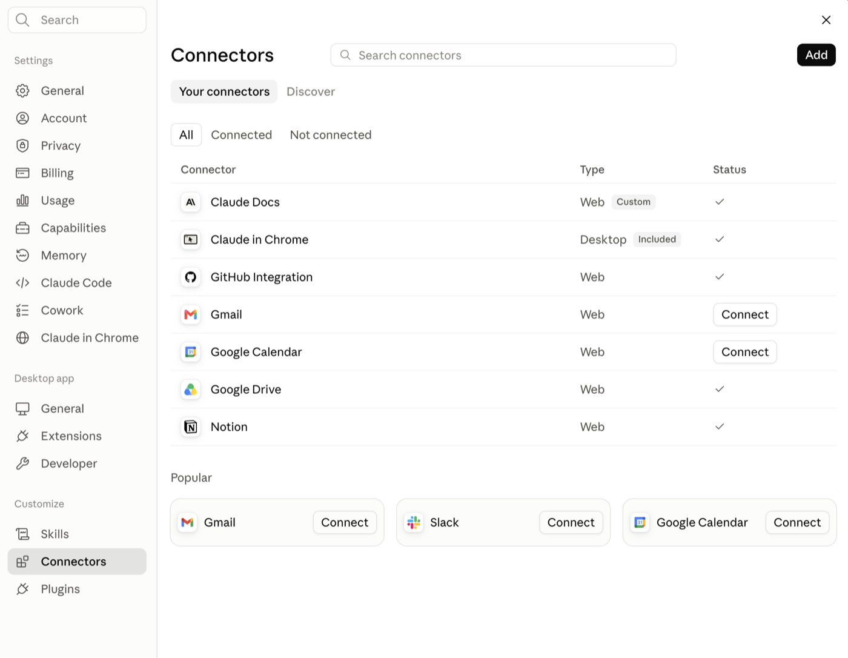Open Skills icon under Customize
Image resolution: width=848 pixels, height=658 pixels.
click(22, 534)
